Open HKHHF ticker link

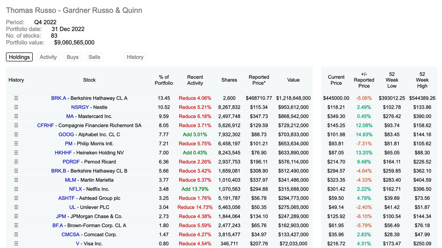click(63, 153)
